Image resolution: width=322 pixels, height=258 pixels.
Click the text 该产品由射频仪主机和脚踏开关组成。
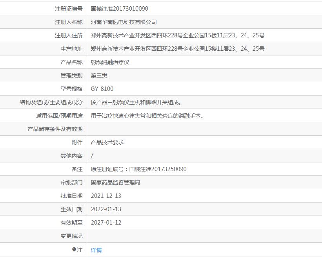tap(136, 102)
